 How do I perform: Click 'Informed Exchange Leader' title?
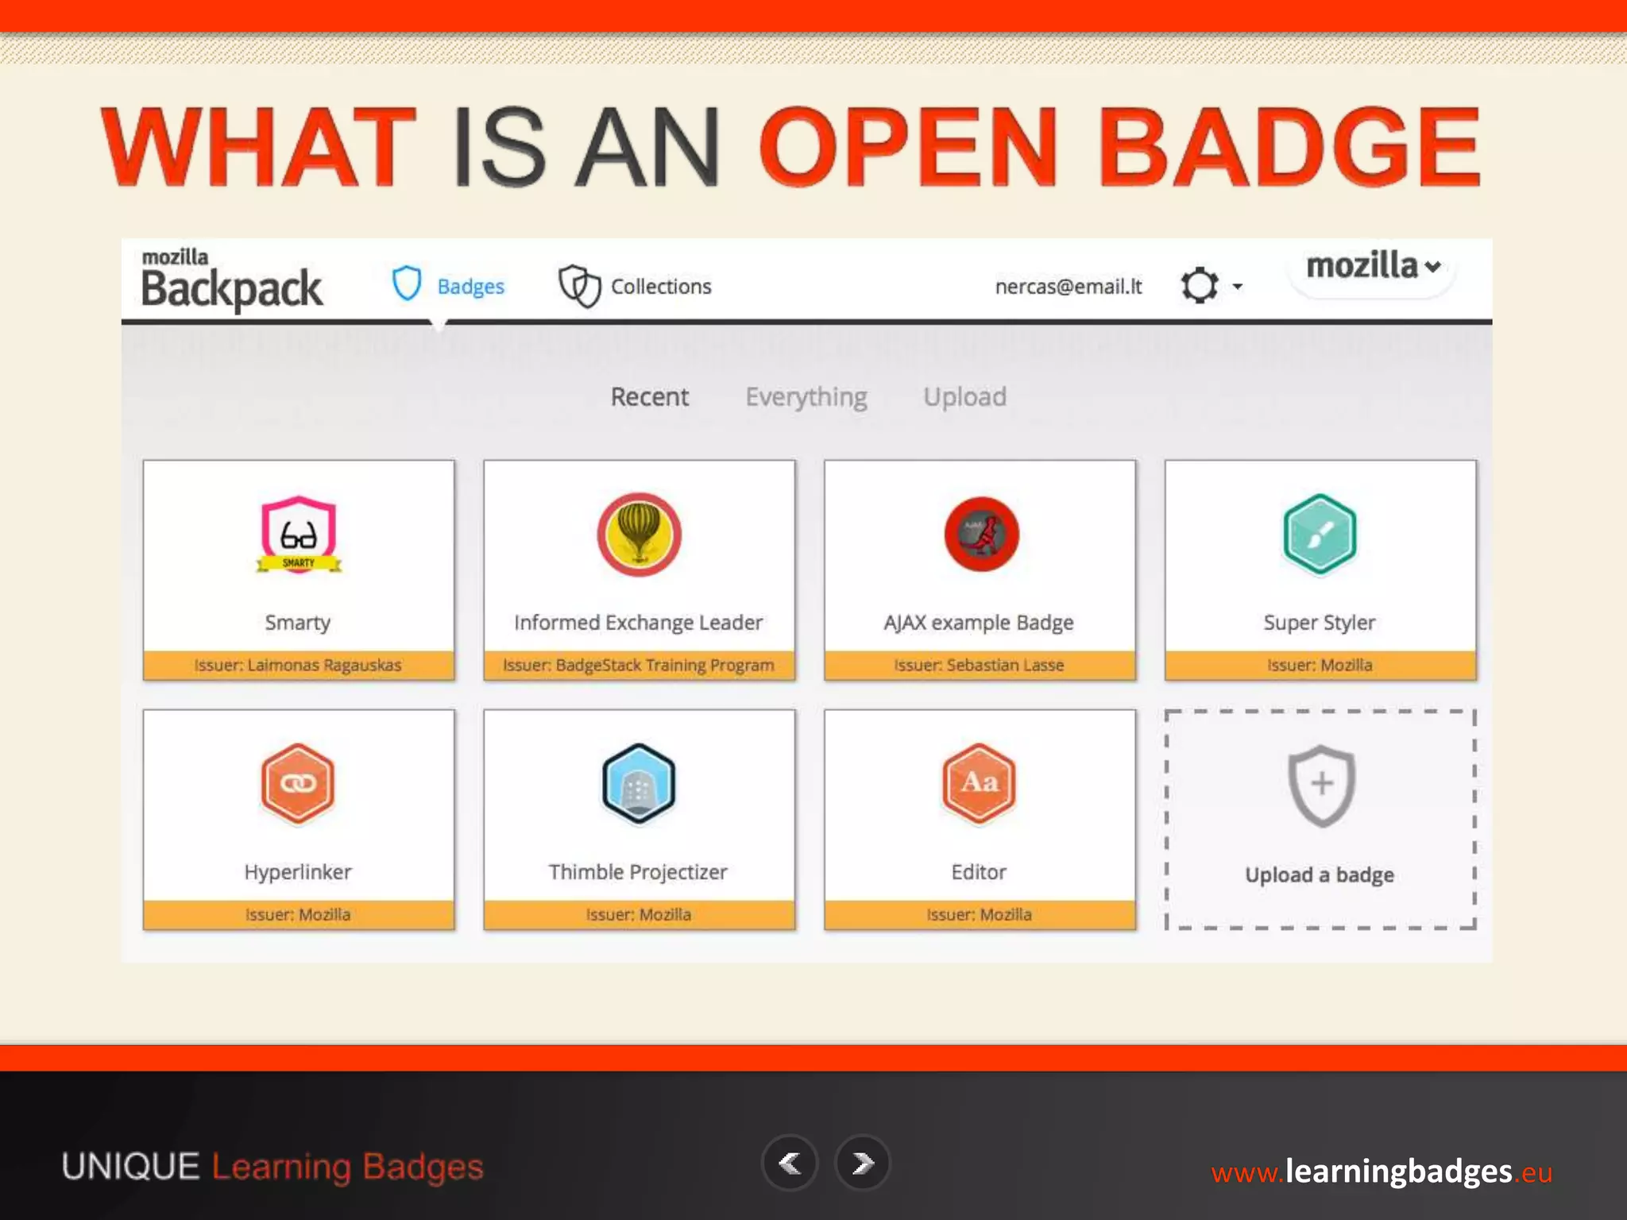pos(638,622)
